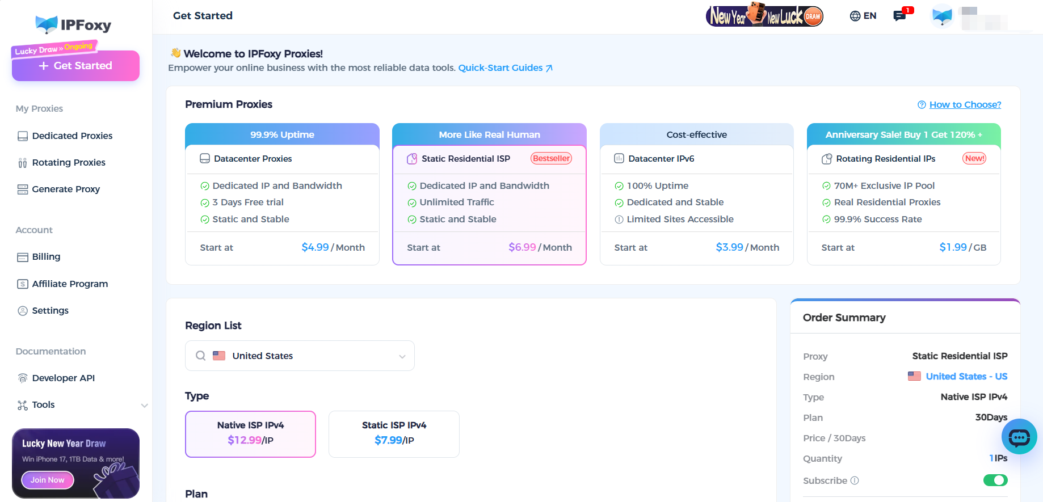Select the Rotating Residential IPs card

coord(903,194)
